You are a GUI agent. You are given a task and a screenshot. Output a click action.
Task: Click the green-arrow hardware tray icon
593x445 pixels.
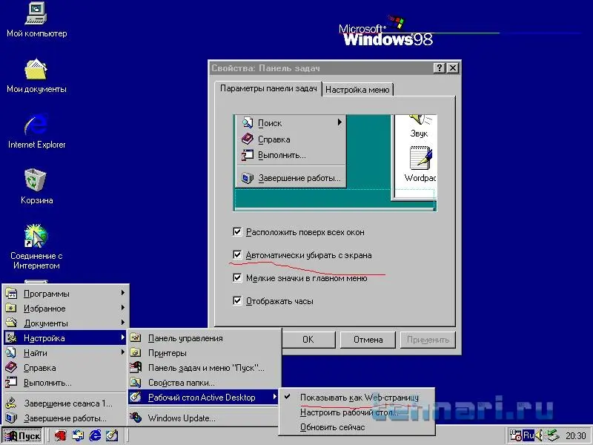pos(552,435)
